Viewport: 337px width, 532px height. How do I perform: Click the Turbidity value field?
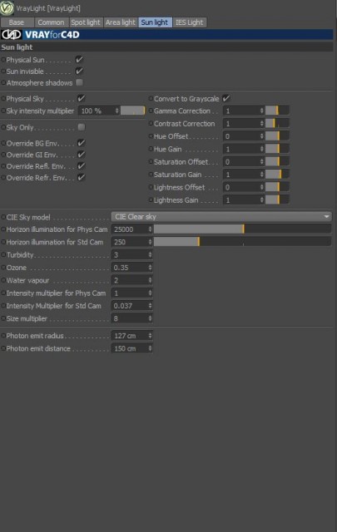130,255
